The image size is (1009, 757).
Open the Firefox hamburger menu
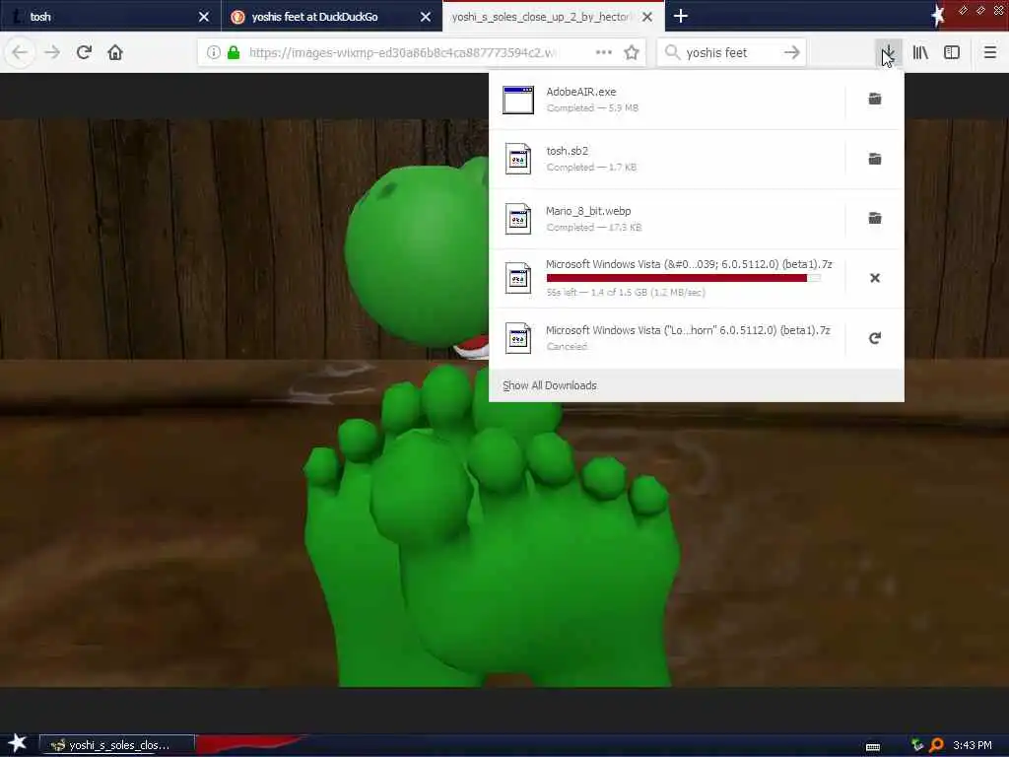990,53
